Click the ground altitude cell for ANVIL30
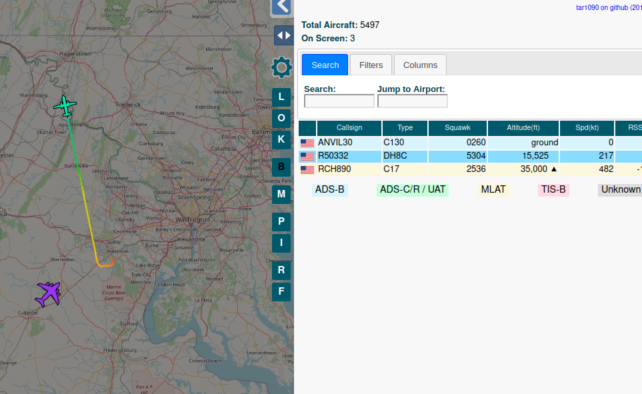 523,143
